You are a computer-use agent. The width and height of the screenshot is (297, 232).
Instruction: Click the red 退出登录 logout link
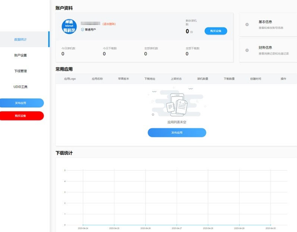coord(109,24)
